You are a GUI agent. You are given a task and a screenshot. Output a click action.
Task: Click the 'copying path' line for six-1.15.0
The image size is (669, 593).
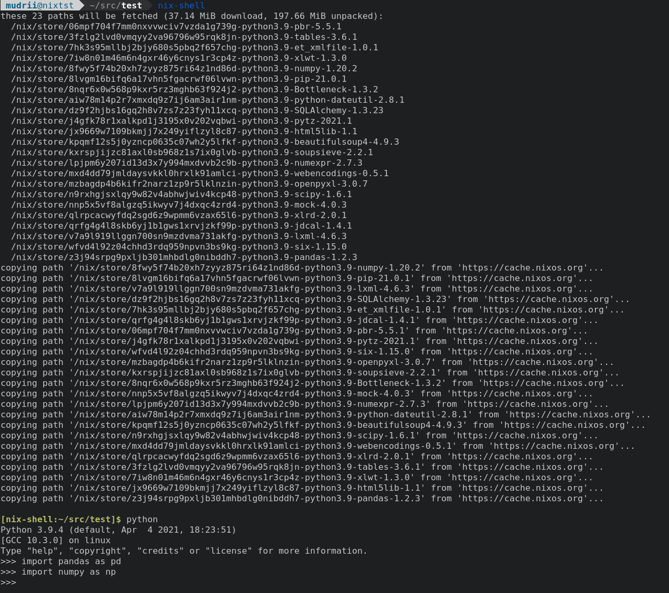point(297,351)
